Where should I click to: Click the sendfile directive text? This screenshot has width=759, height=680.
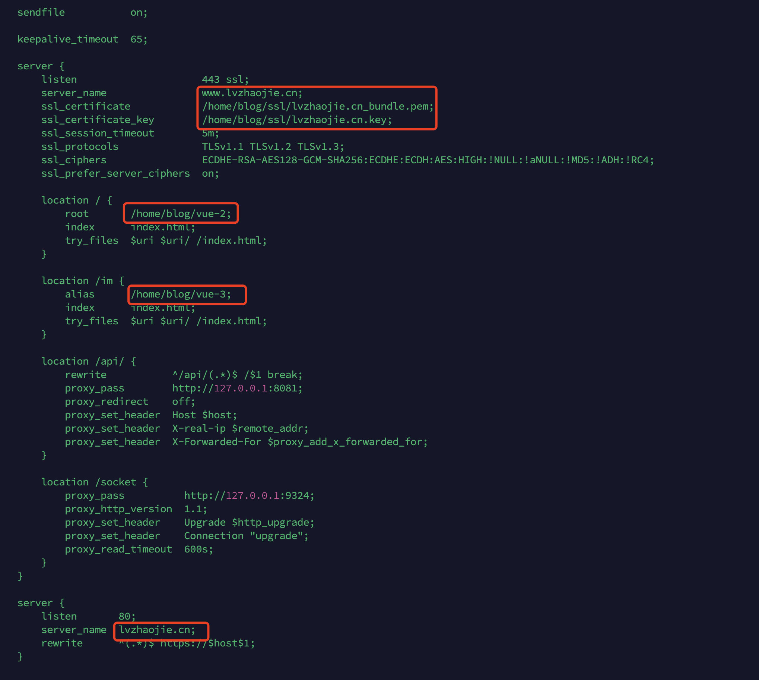coord(41,12)
